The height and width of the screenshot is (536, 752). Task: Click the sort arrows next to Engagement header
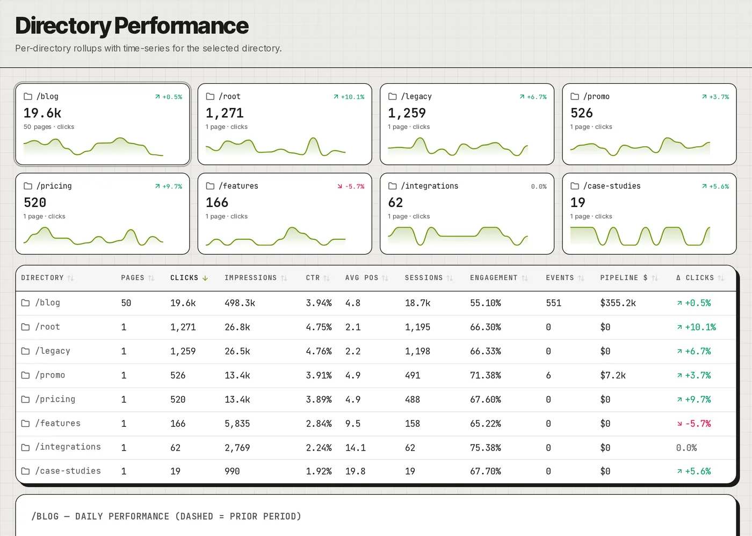point(525,278)
